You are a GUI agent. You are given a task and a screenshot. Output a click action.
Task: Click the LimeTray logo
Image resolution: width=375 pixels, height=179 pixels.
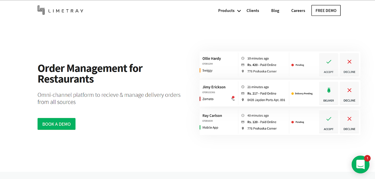[x=60, y=10]
